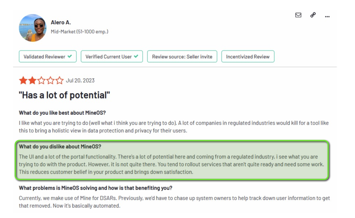Copy review link via chain icon
This screenshot has height=218, width=355.
click(313, 15)
